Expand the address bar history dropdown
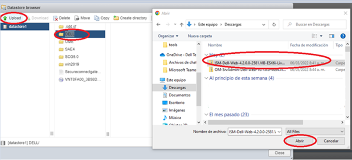352x160 pixels. 264,25
